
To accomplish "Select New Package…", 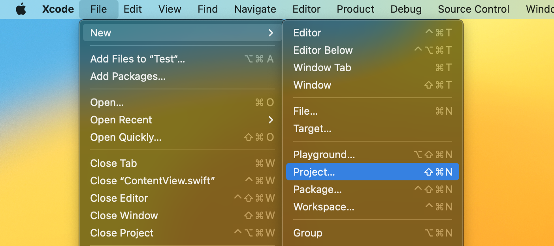I will click(373, 189).
